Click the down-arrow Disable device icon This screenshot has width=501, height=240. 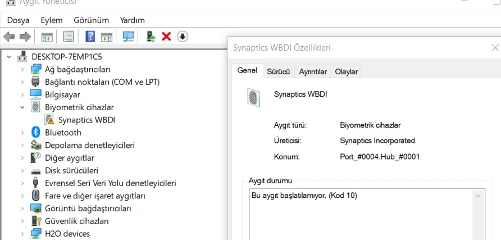point(183,37)
